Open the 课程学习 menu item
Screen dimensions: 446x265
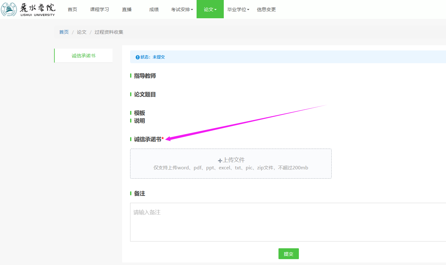pos(100,10)
